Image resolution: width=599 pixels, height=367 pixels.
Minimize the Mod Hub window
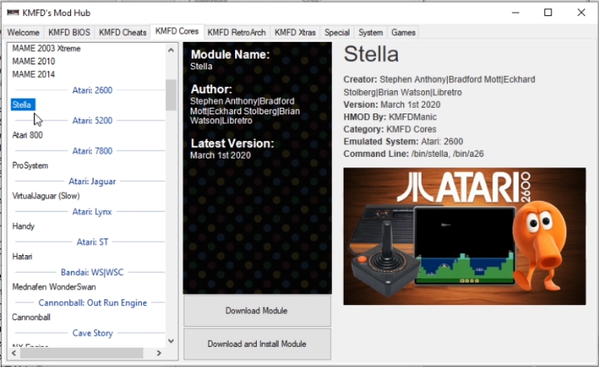point(515,13)
